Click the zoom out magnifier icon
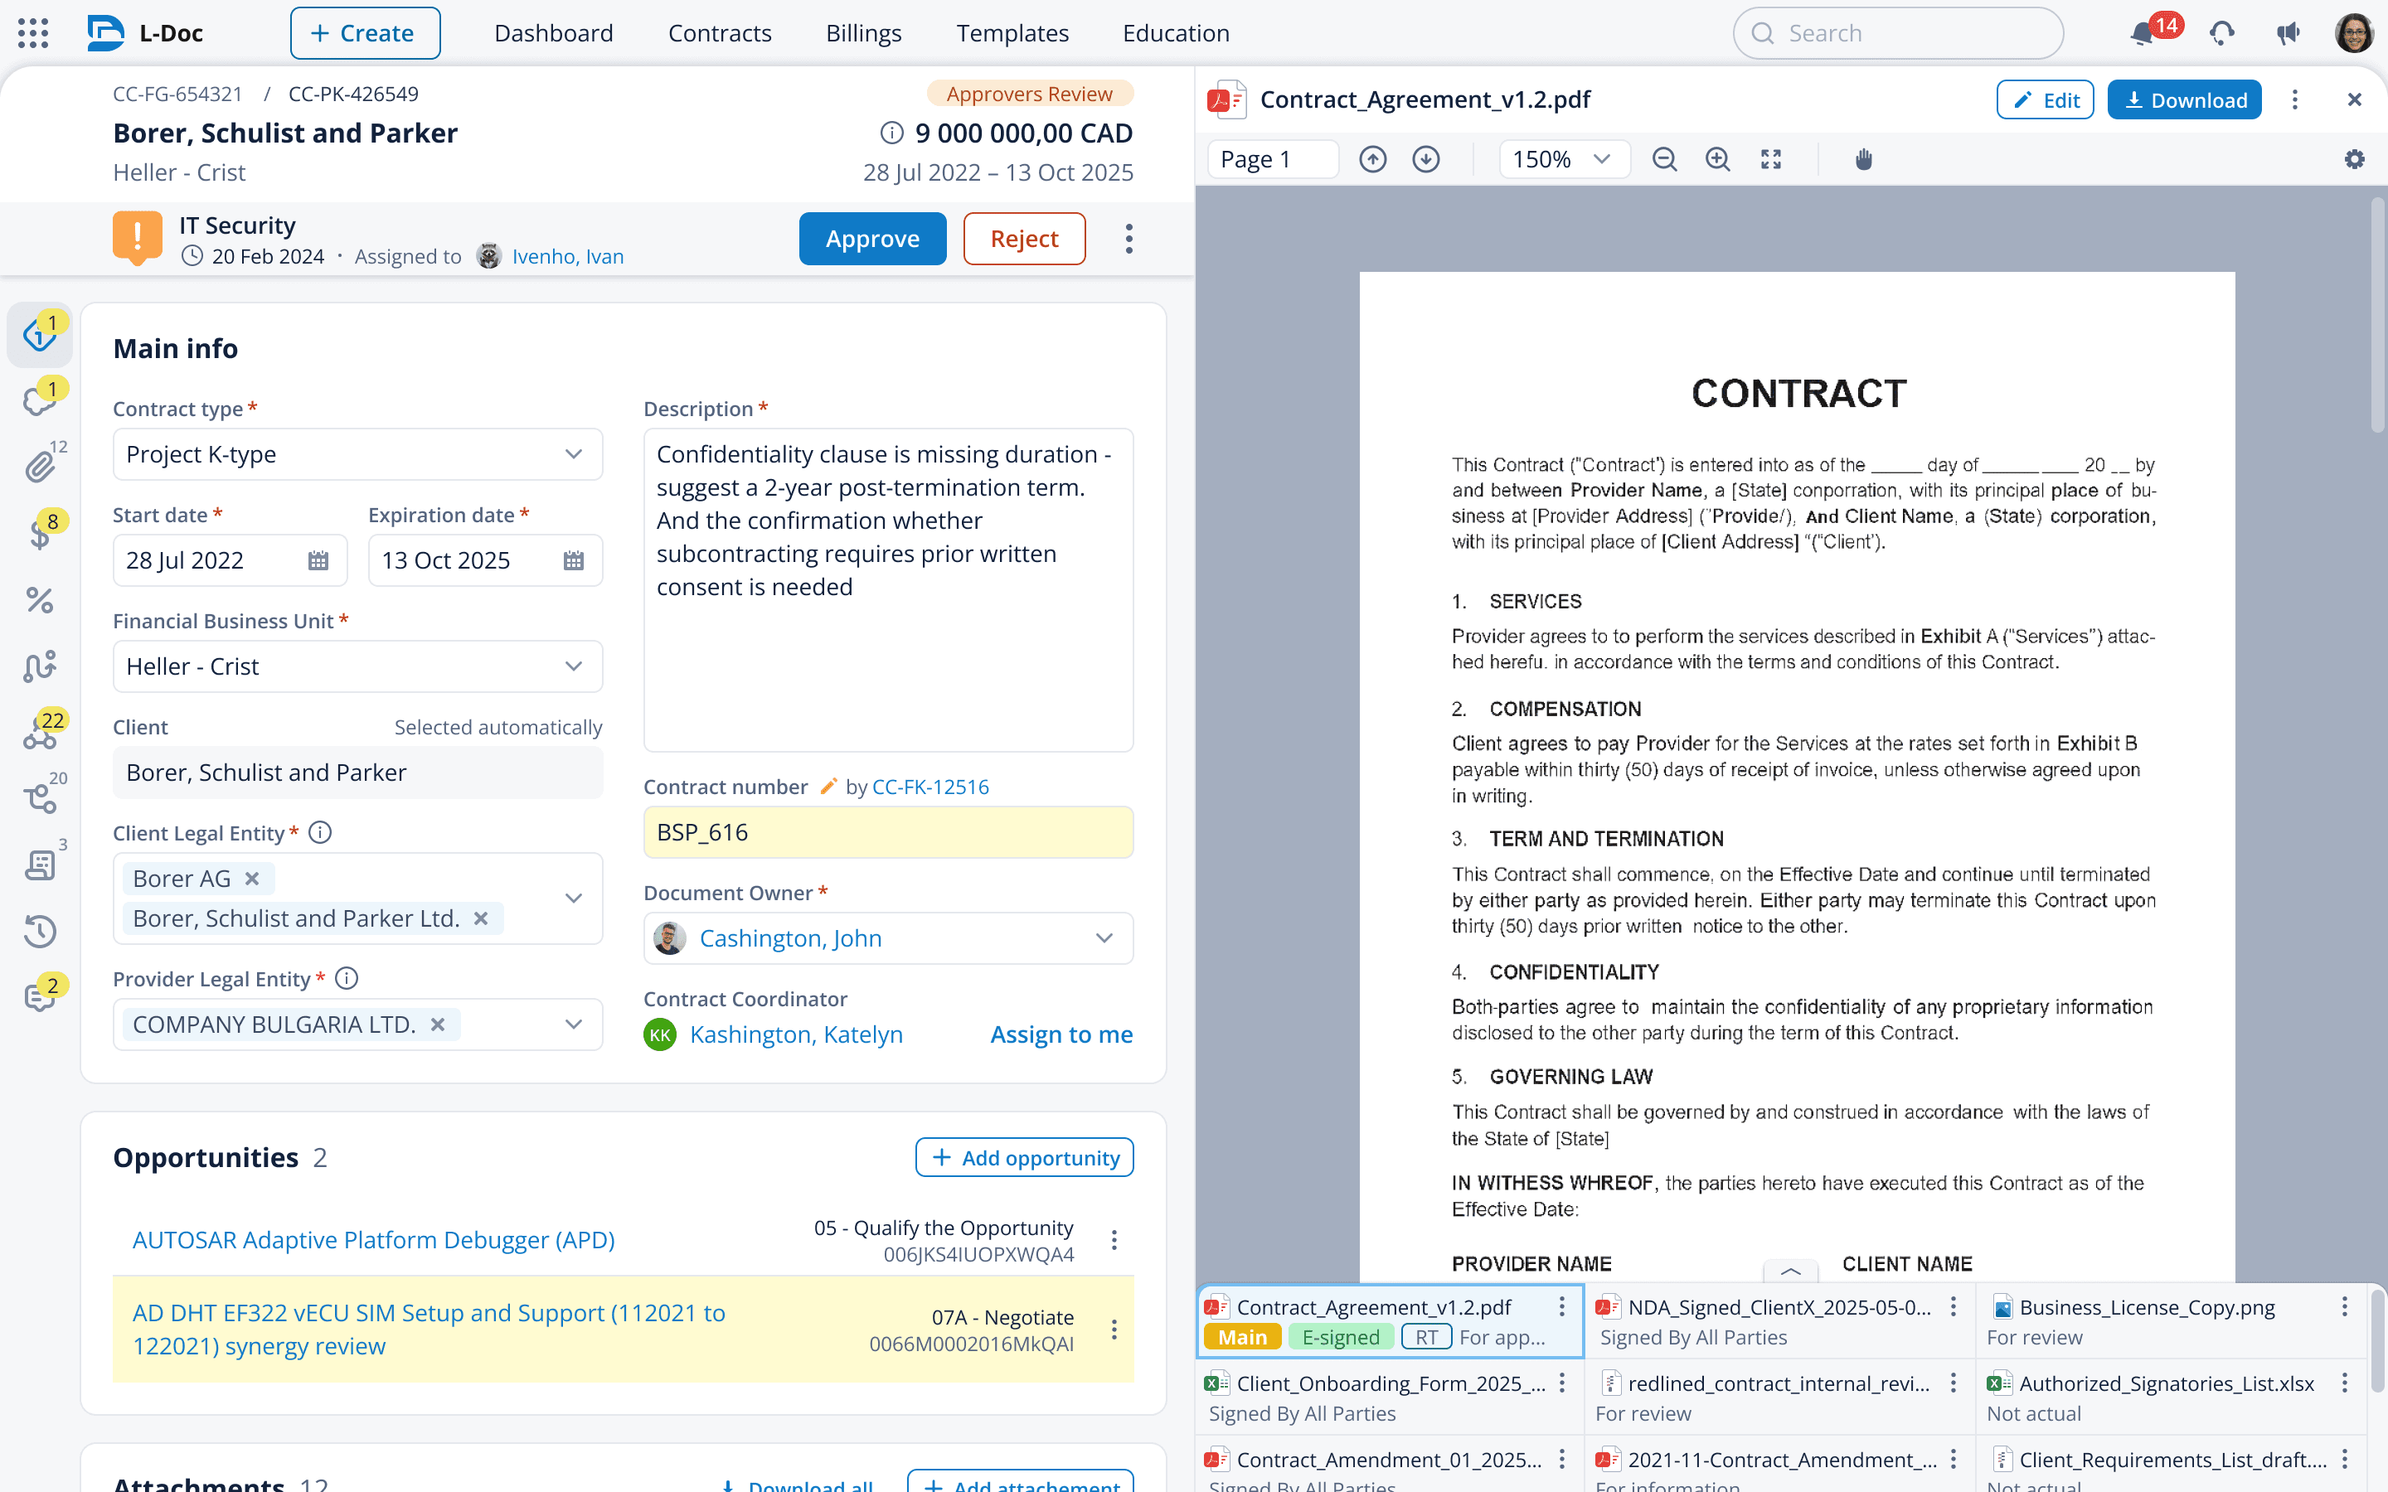 coord(1665,159)
